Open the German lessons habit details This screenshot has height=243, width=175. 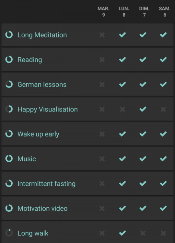(42, 85)
